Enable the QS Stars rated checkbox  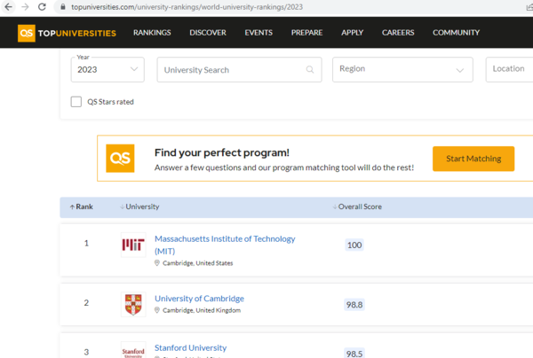point(76,102)
